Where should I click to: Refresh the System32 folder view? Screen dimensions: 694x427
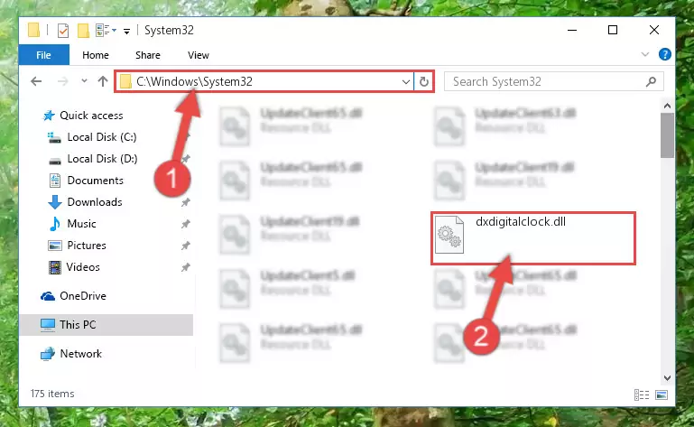click(423, 81)
